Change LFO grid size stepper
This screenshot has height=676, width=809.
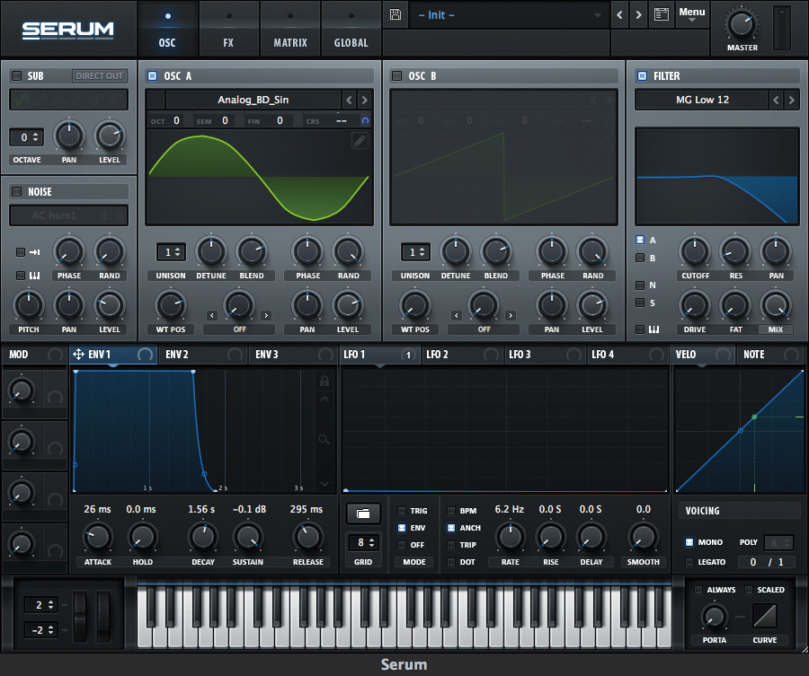tap(363, 542)
